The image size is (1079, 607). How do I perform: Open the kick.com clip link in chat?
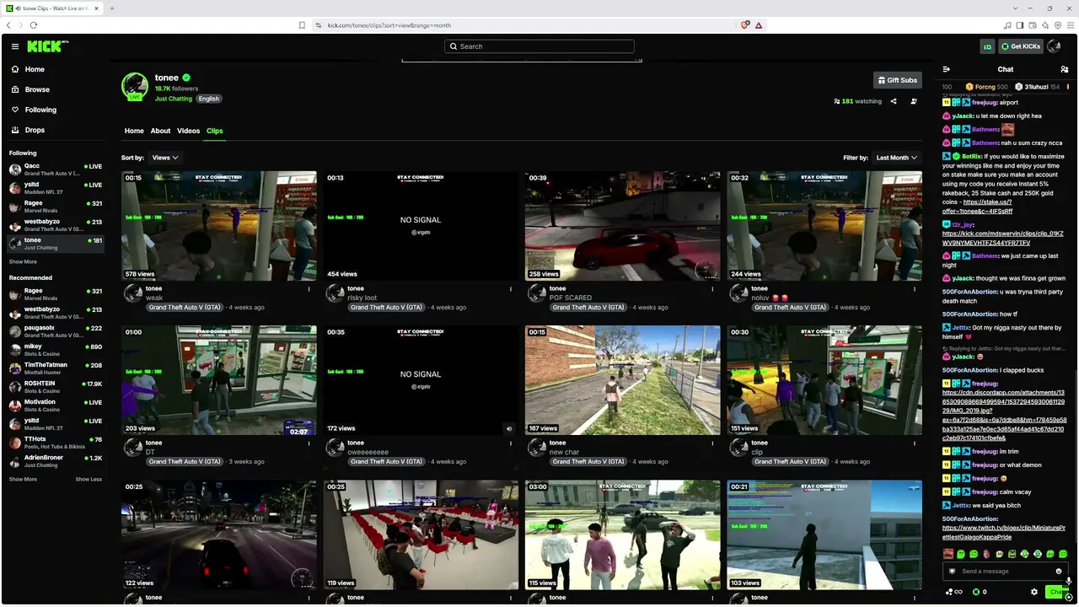pos(1003,238)
